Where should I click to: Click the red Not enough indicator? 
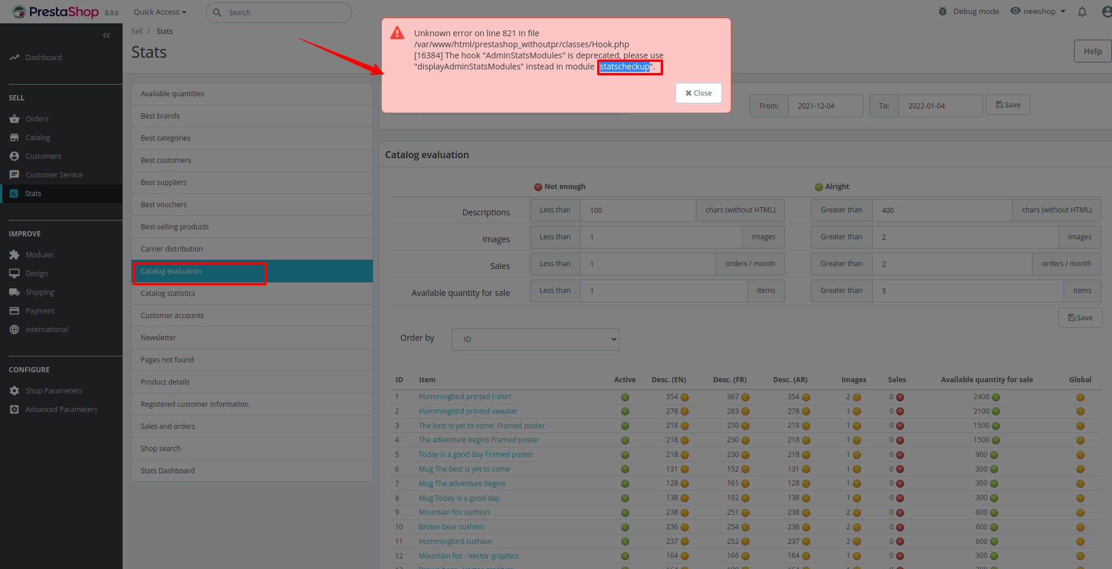tap(538, 187)
